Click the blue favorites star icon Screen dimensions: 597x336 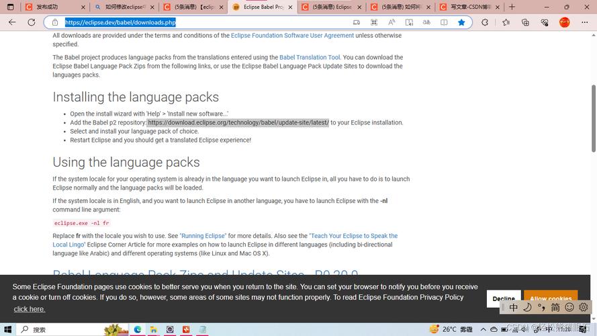coord(461,22)
